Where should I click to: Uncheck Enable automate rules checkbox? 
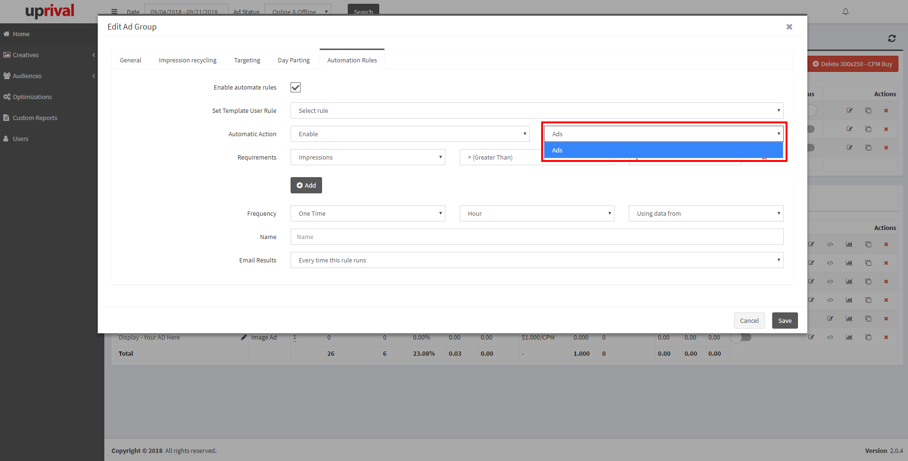tap(295, 87)
